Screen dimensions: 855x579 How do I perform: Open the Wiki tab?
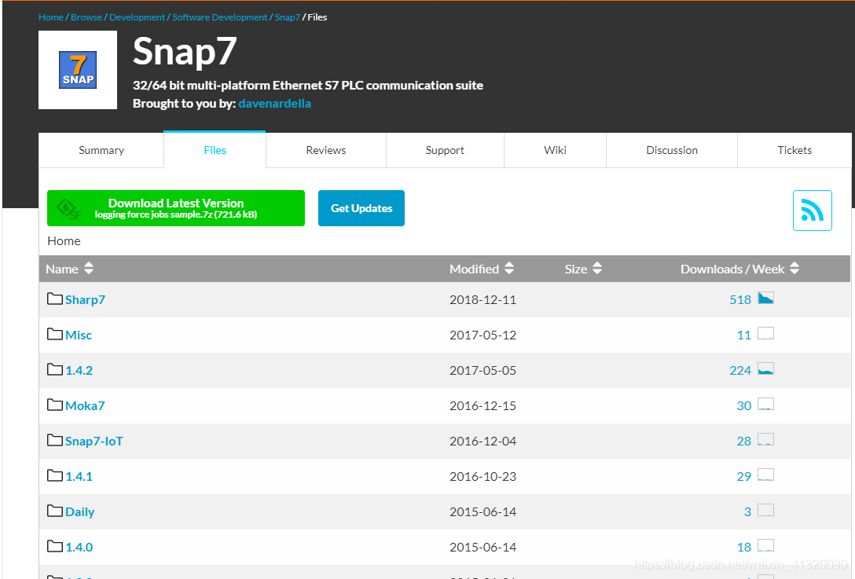(555, 151)
